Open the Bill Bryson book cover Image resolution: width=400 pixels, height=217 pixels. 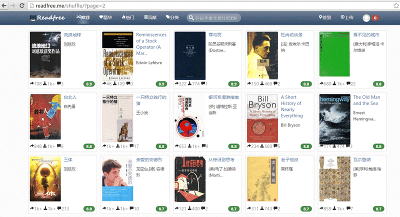pyautogui.click(x=262, y=118)
